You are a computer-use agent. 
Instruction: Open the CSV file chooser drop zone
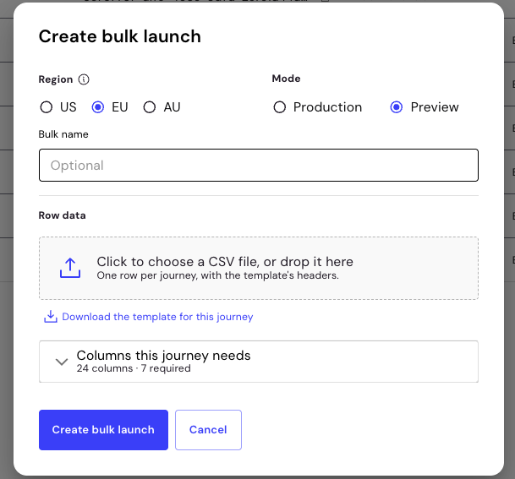point(259,268)
